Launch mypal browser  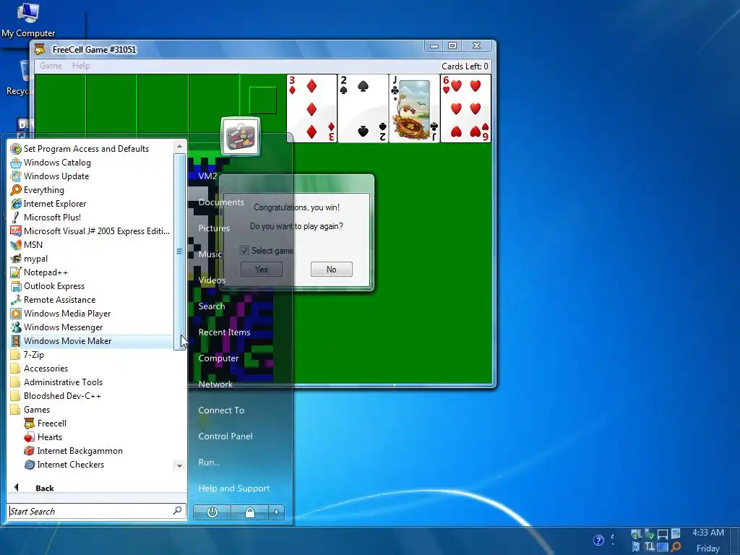(29, 259)
